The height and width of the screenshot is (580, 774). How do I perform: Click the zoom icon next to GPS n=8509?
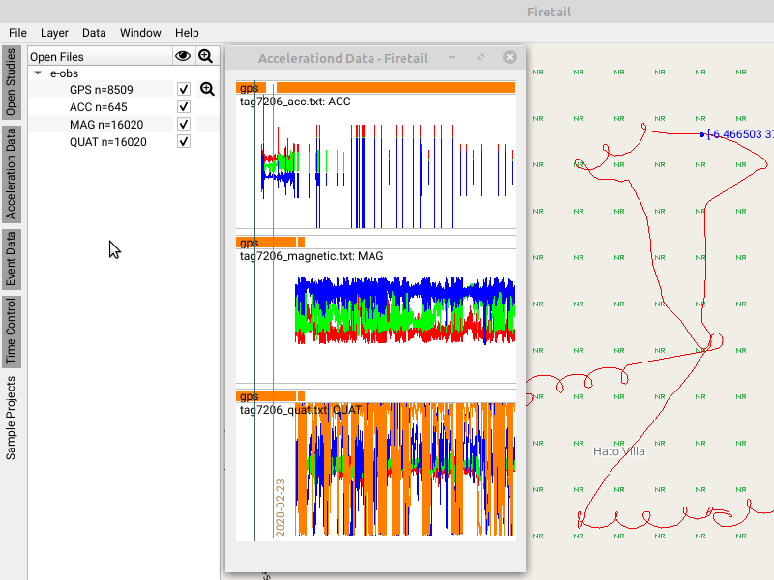pyautogui.click(x=206, y=89)
